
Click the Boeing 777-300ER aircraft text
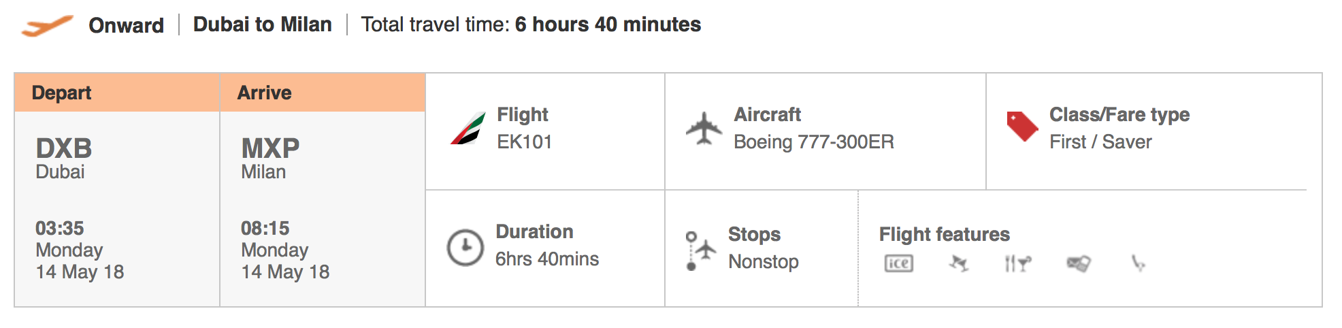click(x=814, y=142)
